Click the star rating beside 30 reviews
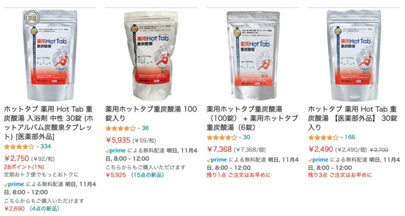This screenshot has width=405, height=216. click(x=222, y=137)
